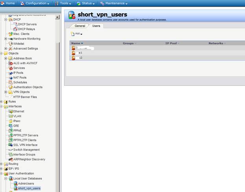Click the ALG with AV/WCF icon

[11, 63]
